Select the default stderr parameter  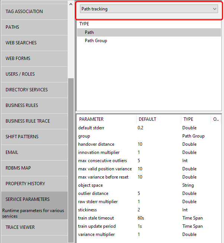coord(149,128)
